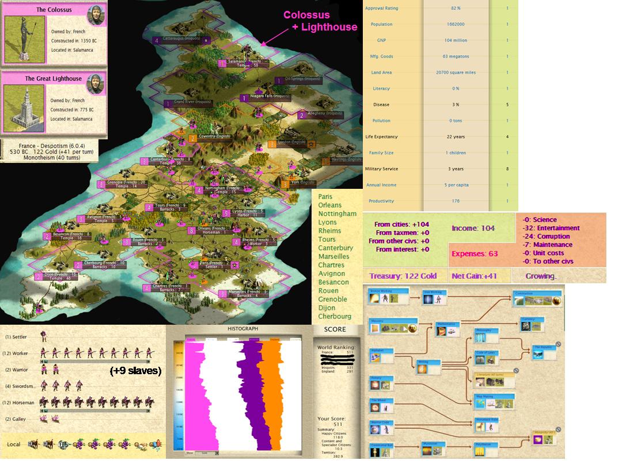Click the Writing technology box
622x464 pixels.
pyautogui.click(x=429, y=367)
